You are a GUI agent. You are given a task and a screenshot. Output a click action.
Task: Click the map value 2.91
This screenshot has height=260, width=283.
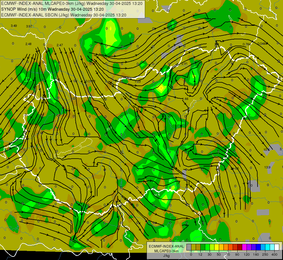tap(184, 64)
